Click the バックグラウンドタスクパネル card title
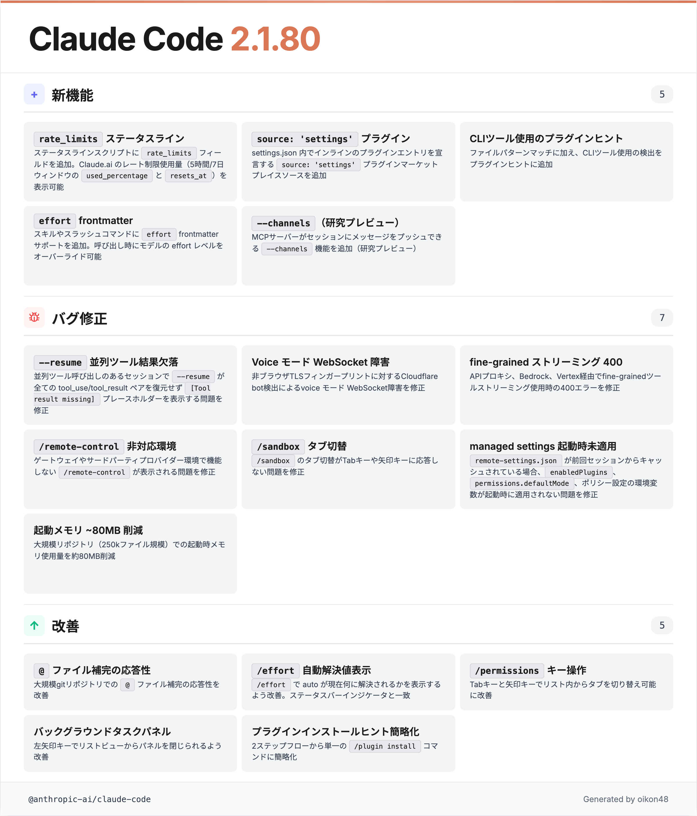Image resolution: width=697 pixels, height=816 pixels. 102,732
